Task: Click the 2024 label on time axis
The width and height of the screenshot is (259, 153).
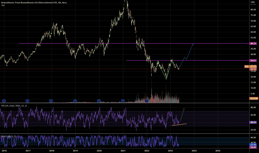Action: click(x=194, y=151)
